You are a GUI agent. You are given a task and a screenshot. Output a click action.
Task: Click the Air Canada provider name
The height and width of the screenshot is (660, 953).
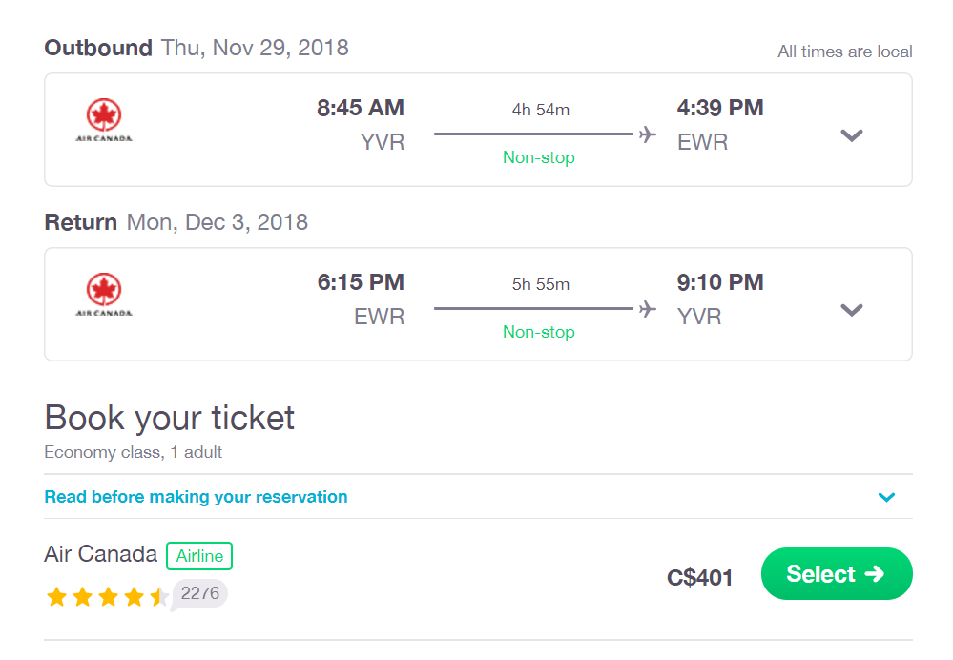(101, 554)
